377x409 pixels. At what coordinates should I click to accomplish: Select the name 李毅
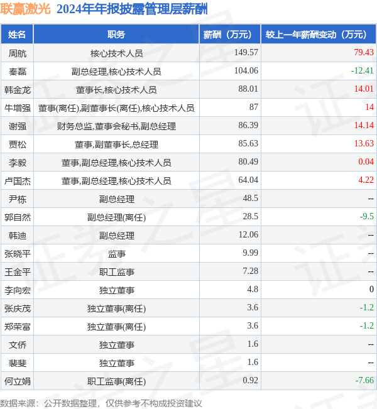[18, 163]
